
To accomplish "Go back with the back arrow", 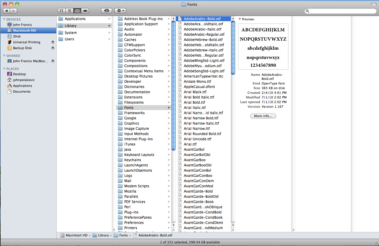I will pyautogui.click(x=6, y=11).
